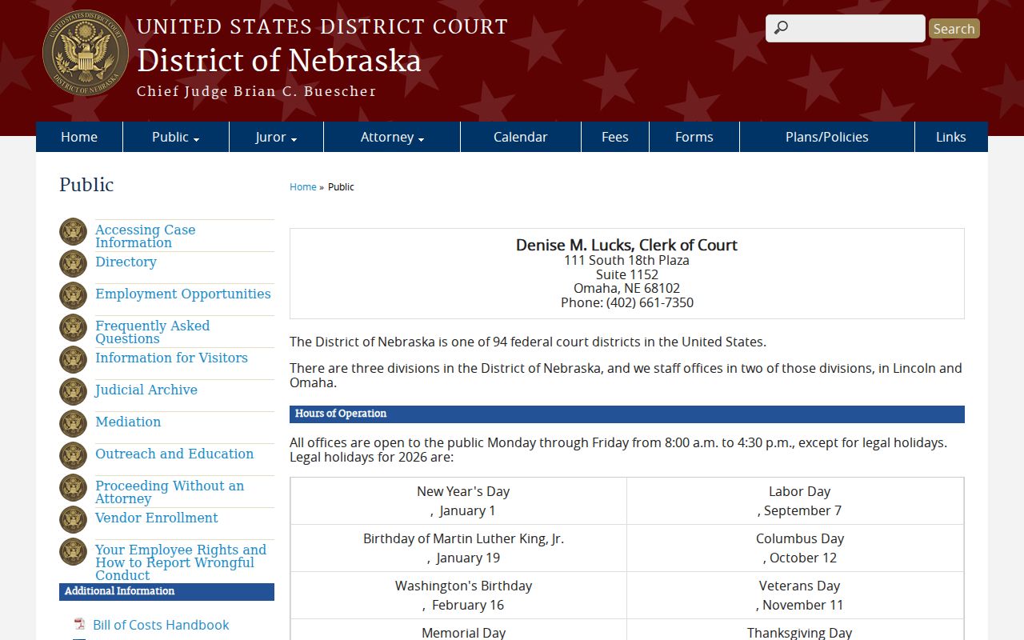The width and height of the screenshot is (1024, 640).
Task: Open the Judicial Archive link
Action: tap(146, 390)
